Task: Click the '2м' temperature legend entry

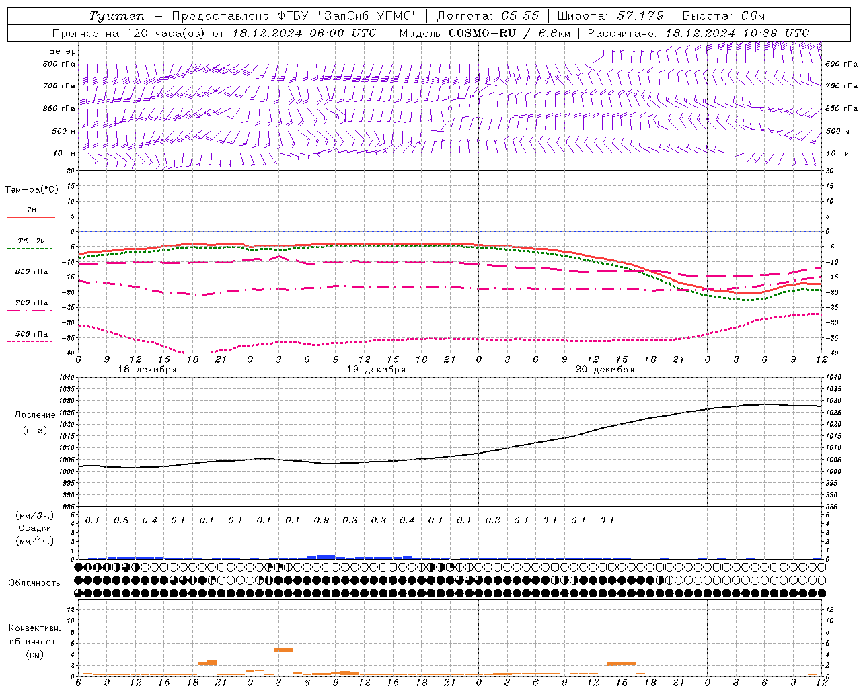Action: coord(32,210)
